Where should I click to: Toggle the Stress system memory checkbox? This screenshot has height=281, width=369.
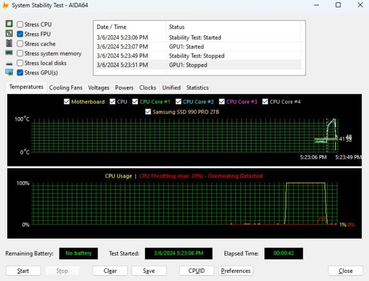click(20, 53)
